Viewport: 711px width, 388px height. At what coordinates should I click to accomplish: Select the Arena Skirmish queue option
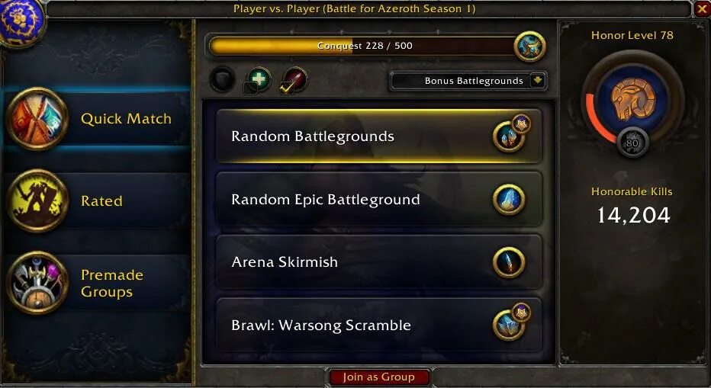point(378,262)
